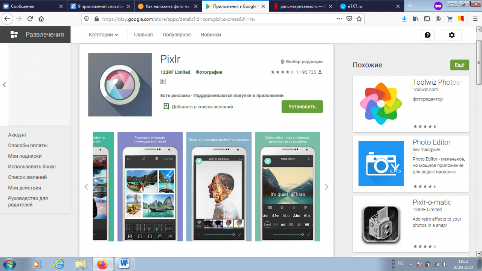The width and height of the screenshot is (482, 271).
Task: Expand the Категории dropdown
Action: point(104,35)
